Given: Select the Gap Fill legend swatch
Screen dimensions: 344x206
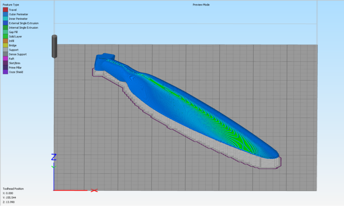Looking at the screenshot, I should (x=5, y=32).
